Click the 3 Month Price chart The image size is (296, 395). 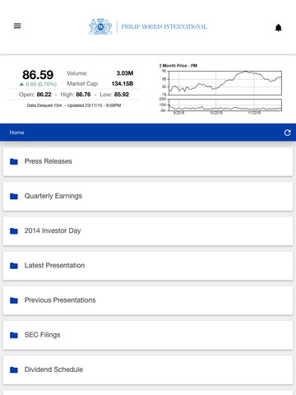tap(220, 89)
